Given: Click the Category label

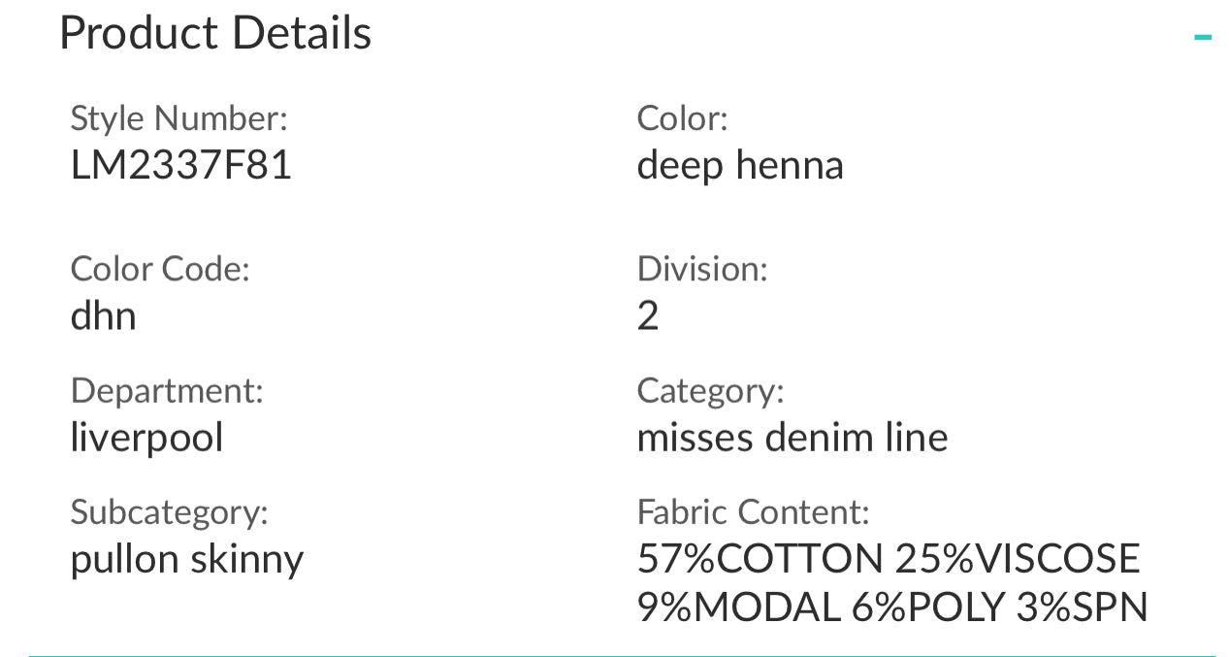Looking at the screenshot, I should coord(710,390).
